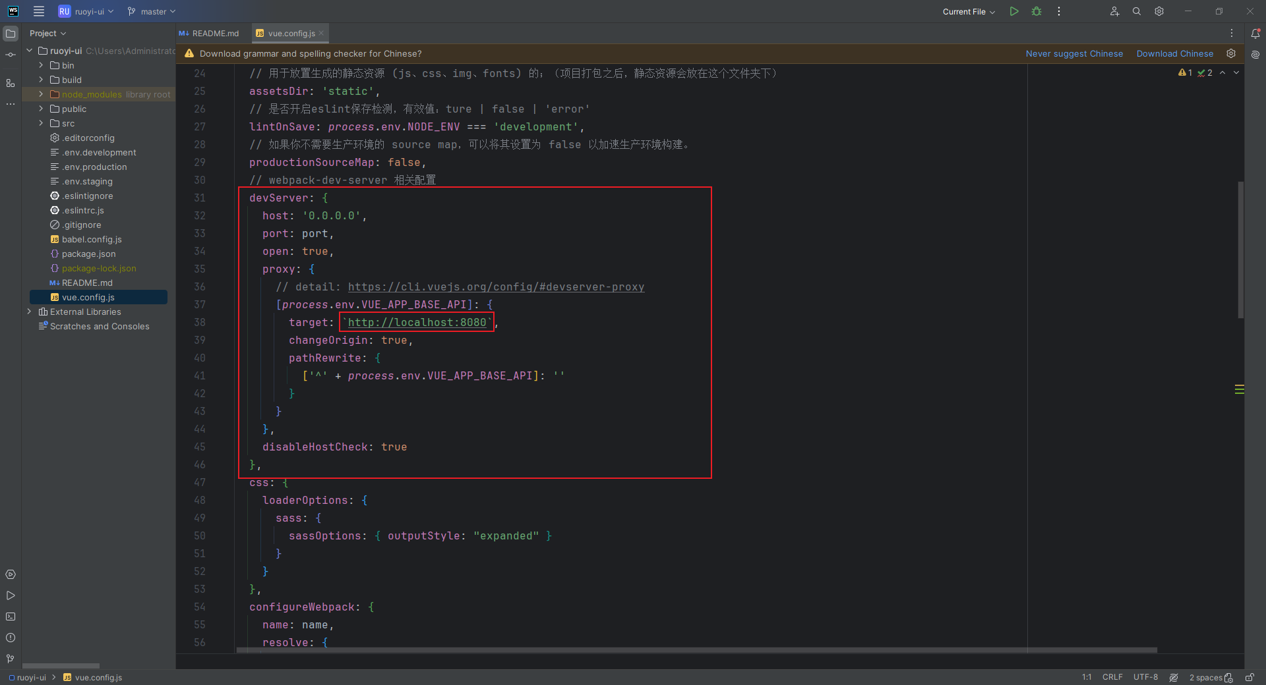The height and width of the screenshot is (685, 1266).
Task: Open IDE settings gear
Action: click(x=1159, y=11)
